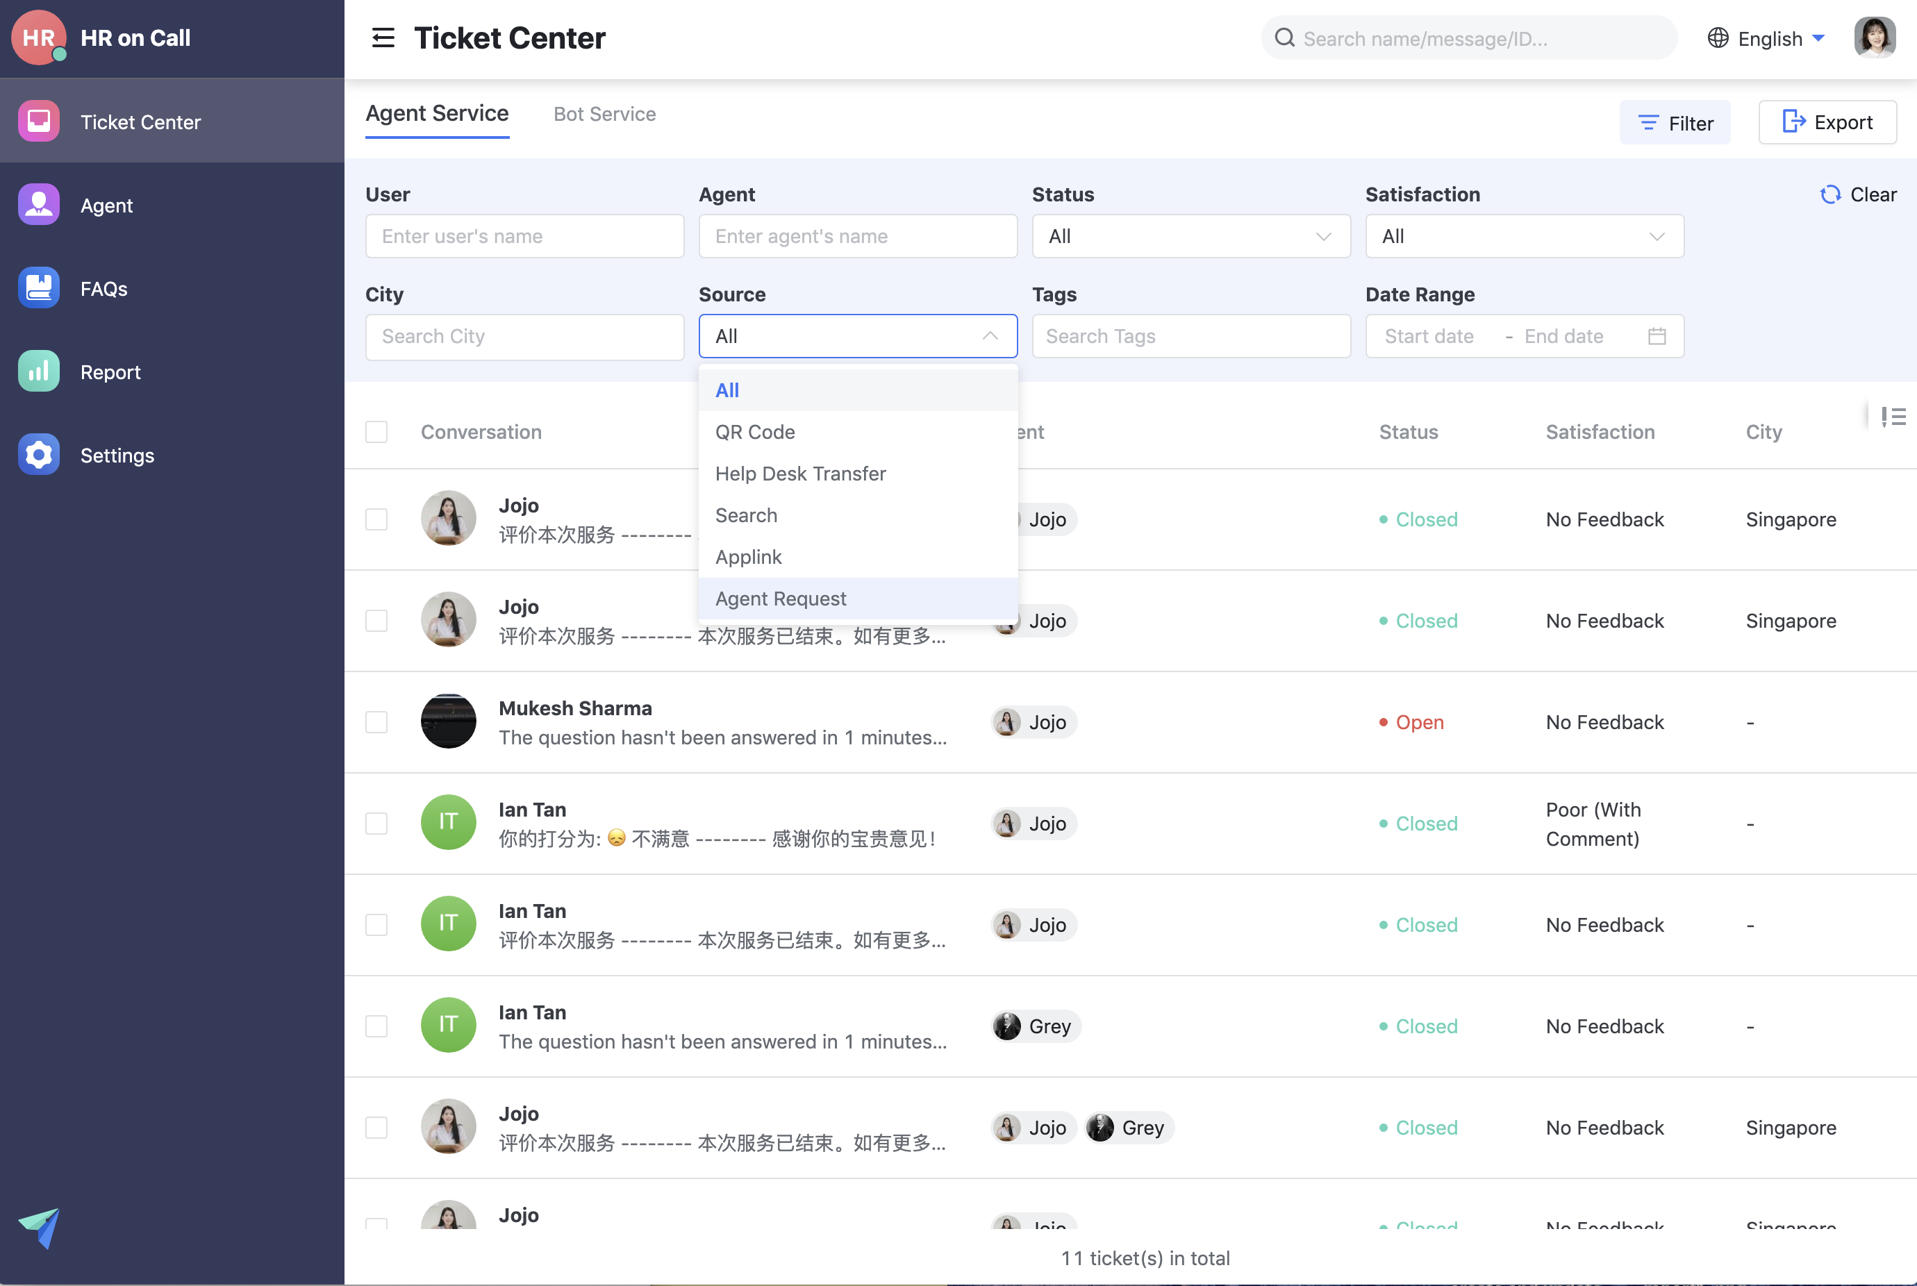
Task: Switch to Agent Service tab
Action: point(437,114)
